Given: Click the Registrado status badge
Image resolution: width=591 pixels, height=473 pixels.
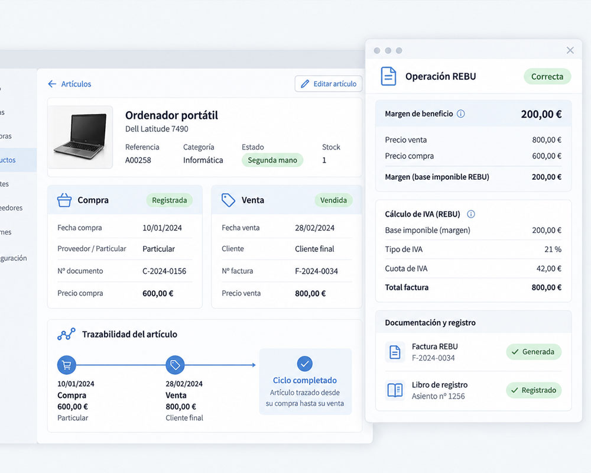Looking at the screenshot, I should [534, 390].
